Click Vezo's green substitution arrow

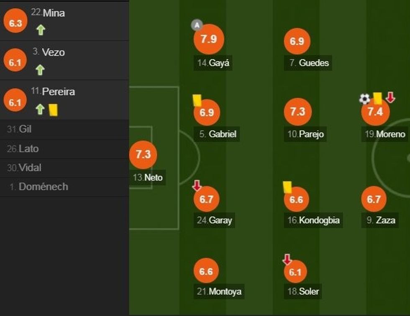click(40, 69)
